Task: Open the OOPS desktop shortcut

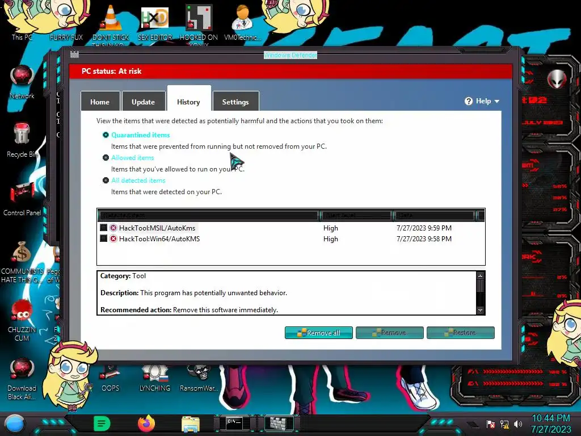Action: click(x=111, y=379)
